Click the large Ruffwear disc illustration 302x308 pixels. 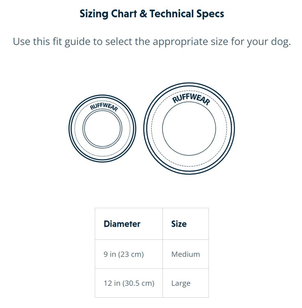(189, 129)
